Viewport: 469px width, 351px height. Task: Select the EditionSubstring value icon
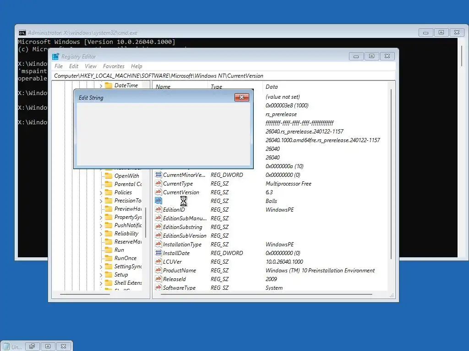(x=158, y=227)
